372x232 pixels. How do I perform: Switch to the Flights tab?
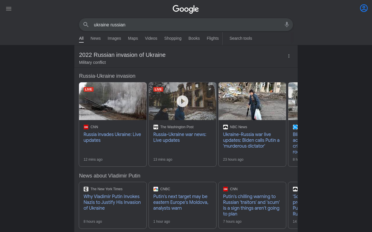[213, 38]
